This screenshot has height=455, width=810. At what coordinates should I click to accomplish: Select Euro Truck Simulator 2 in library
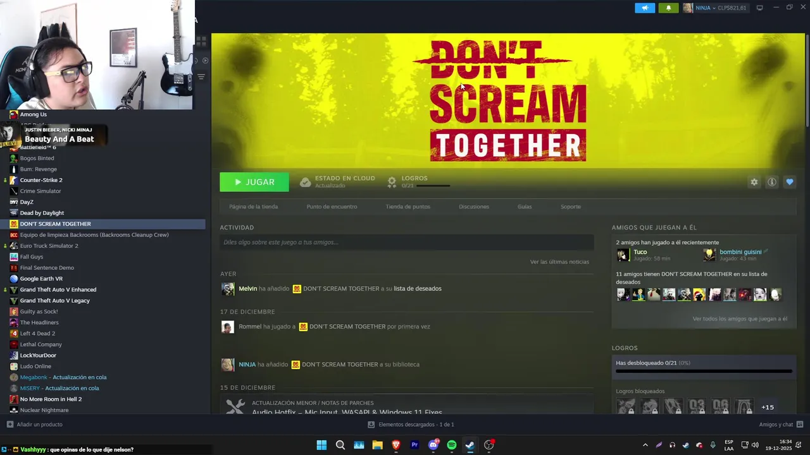pyautogui.click(x=49, y=246)
